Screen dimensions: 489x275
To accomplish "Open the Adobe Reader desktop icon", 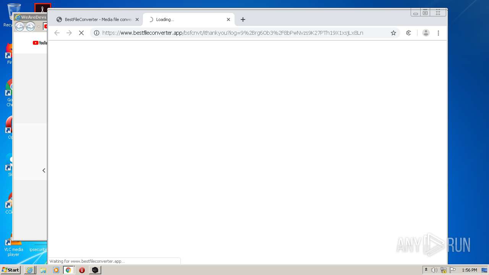I will coord(43,8).
